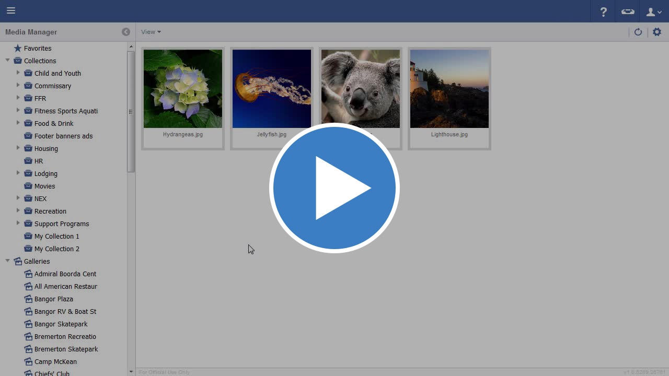669x376 pixels.
Task: Open the settings gear icon
Action: point(657,32)
